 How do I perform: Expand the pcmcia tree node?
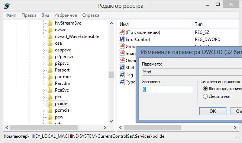click(43, 111)
